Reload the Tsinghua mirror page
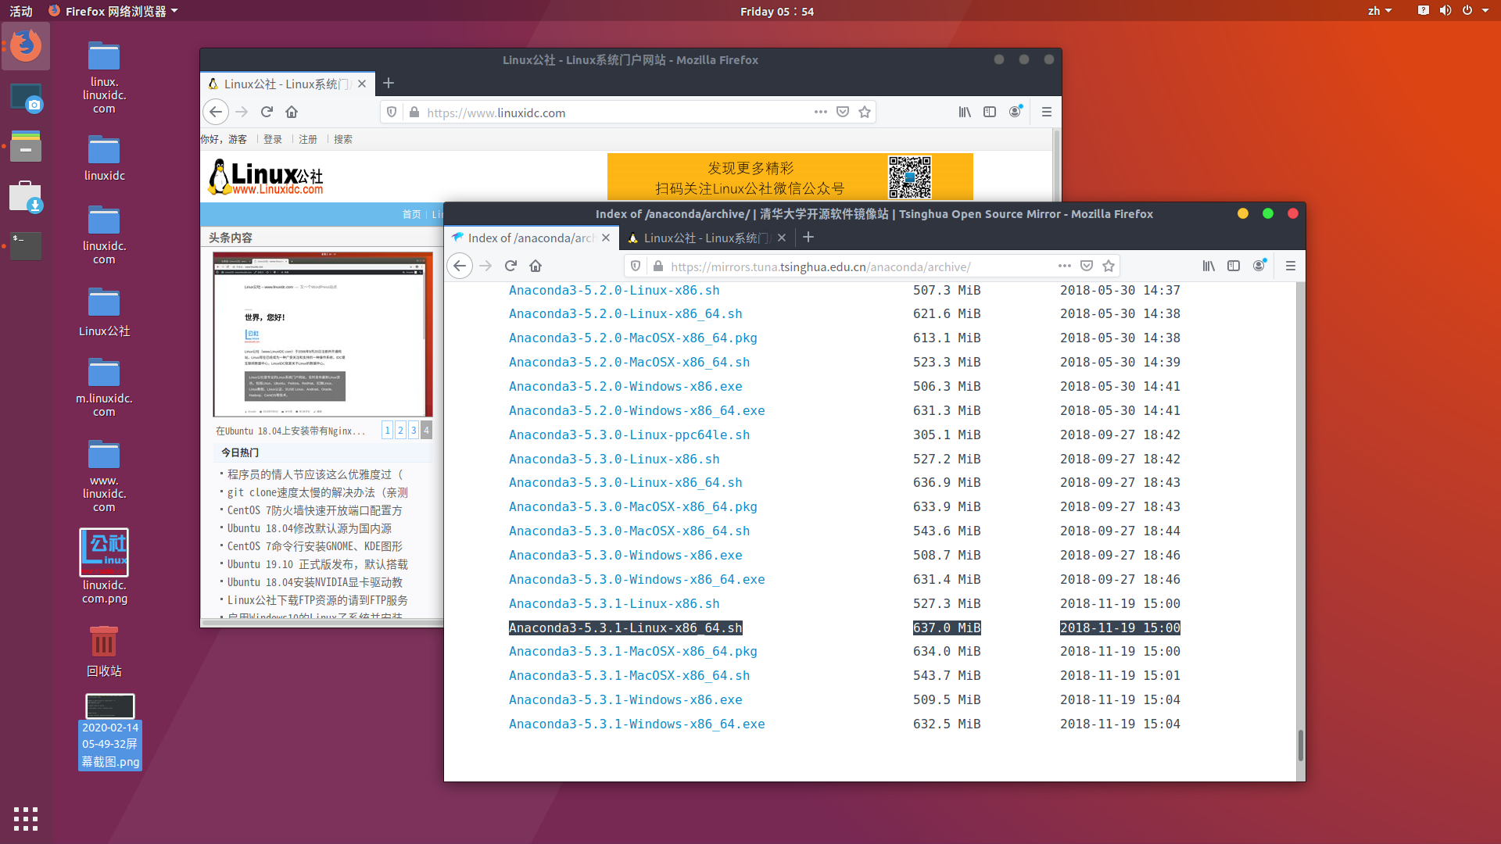 click(x=510, y=266)
